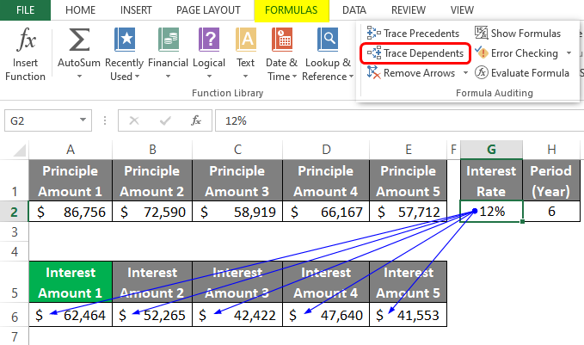Viewport: 584px width, 345px height.
Task: Click Evaluate Formula button
Action: tap(522, 72)
